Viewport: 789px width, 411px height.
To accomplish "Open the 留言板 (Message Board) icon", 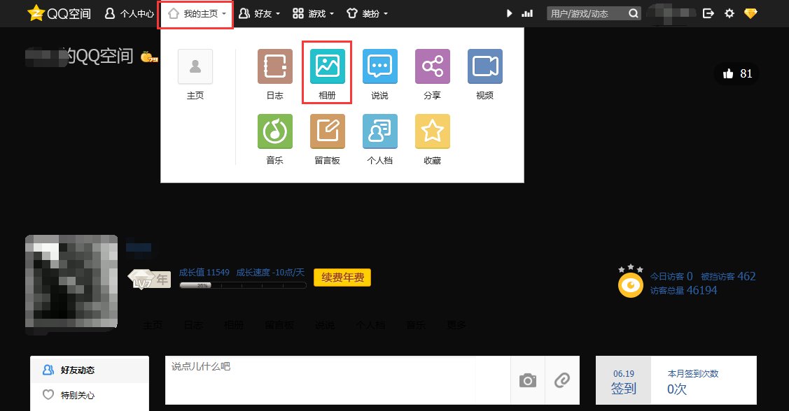I will tap(326, 131).
